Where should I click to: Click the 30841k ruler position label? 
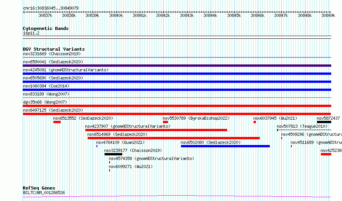pos(139,15)
